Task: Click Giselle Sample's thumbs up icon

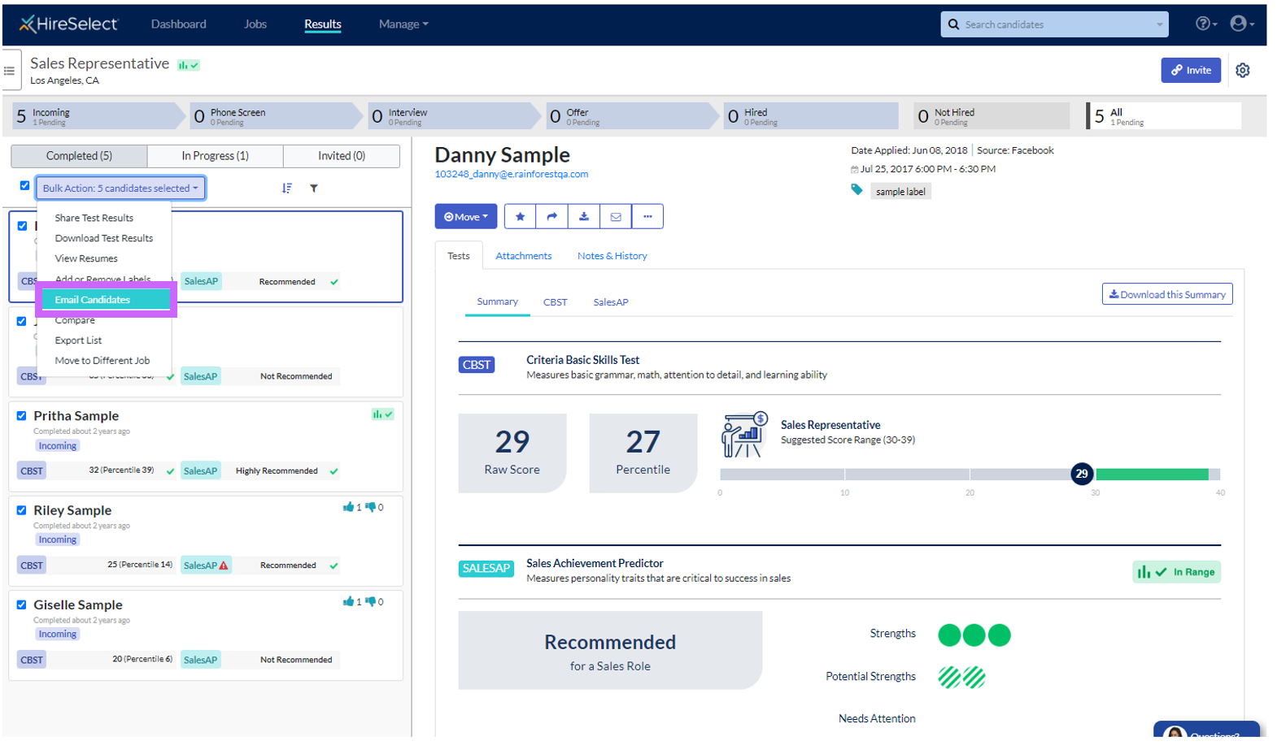Action: click(348, 601)
